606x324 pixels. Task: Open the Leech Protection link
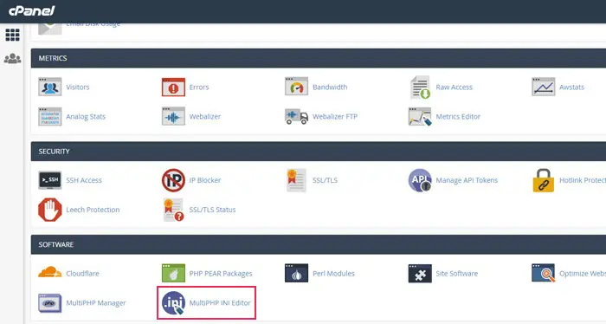93,210
